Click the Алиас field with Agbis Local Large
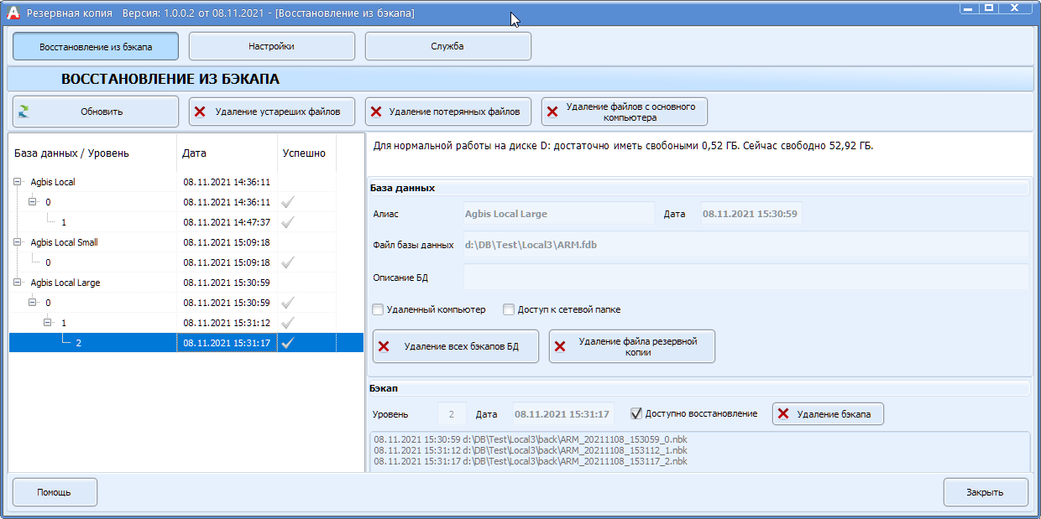Screen dimensions: 1041x519 coord(558,214)
